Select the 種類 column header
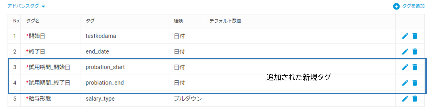This screenshot has width=430, height=107. coord(178,21)
